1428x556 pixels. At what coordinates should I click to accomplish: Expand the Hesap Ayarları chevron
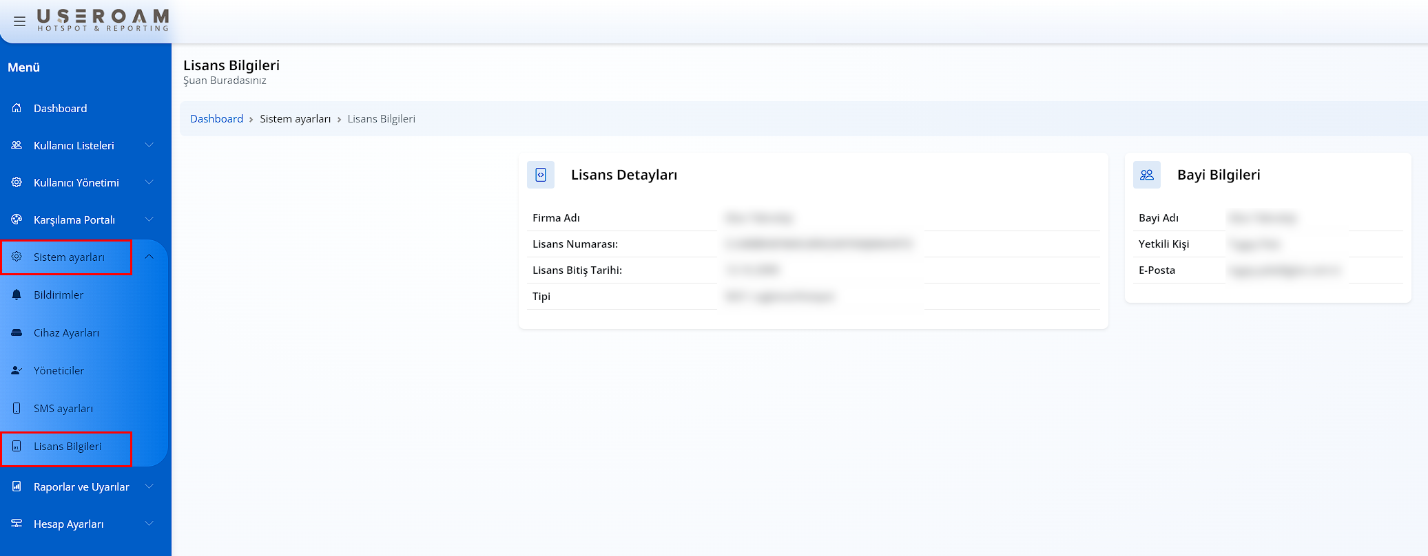click(x=149, y=524)
